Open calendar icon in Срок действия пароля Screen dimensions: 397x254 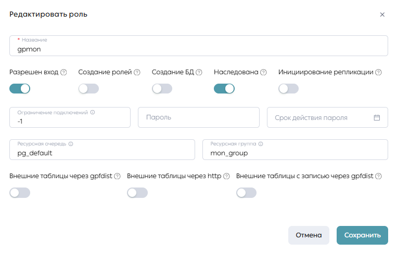377,117
